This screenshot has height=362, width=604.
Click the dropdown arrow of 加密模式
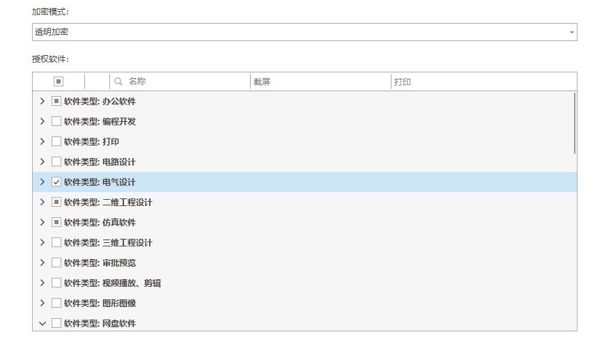tap(572, 32)
